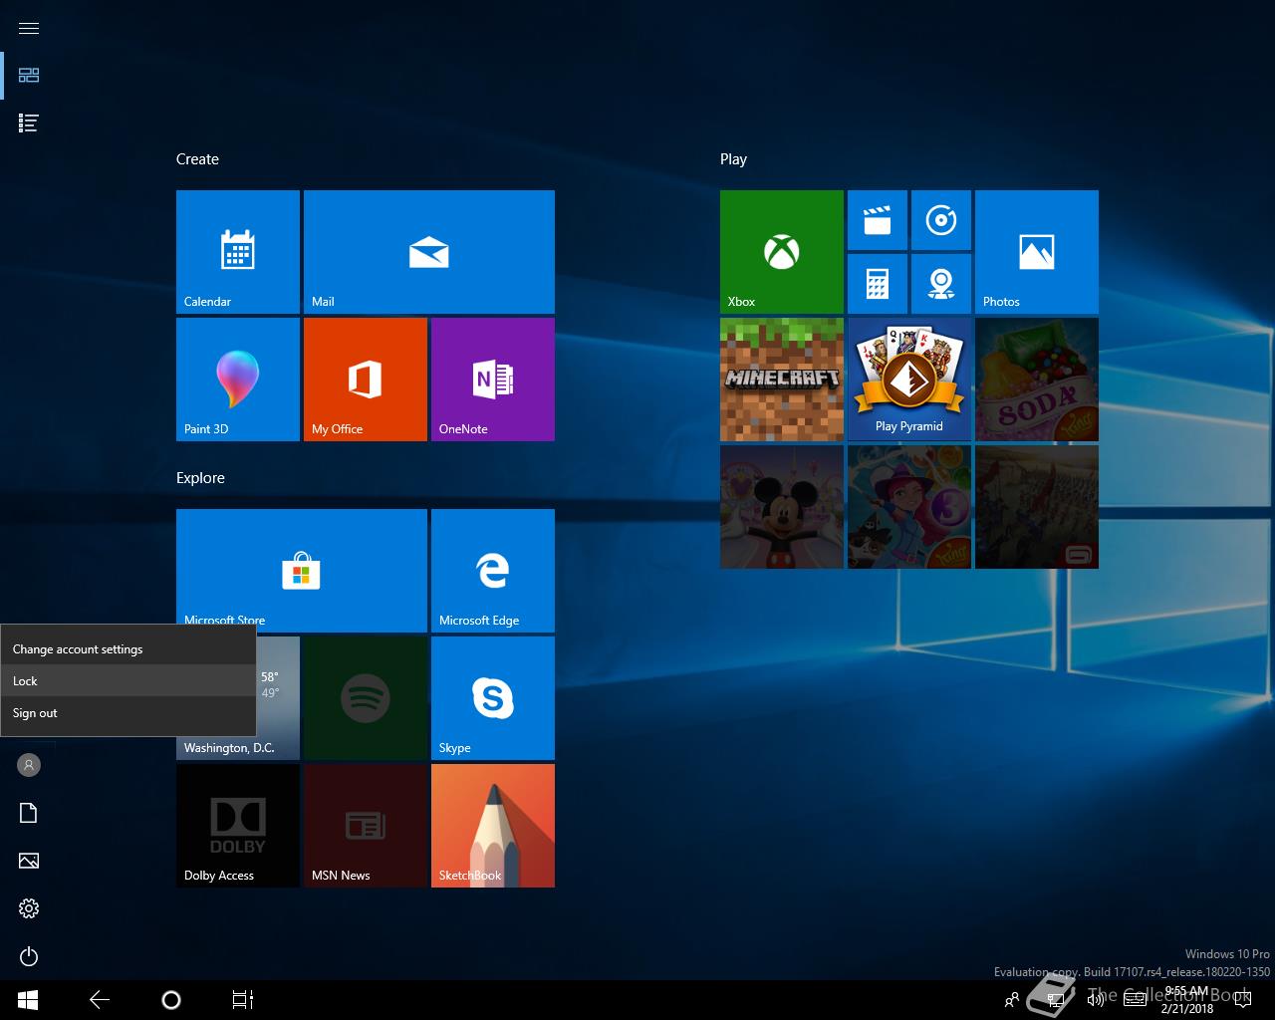Open the Calculator small tile
Screen dimensions: 1275x1020
(x=878, y=284)
